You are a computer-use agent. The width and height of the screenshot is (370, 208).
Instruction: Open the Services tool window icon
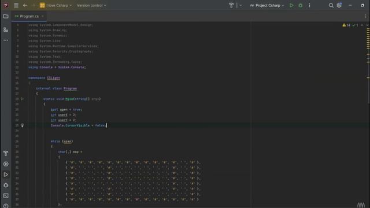6,164
